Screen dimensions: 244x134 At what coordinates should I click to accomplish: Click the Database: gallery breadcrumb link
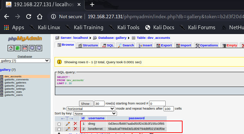(113, 38)
